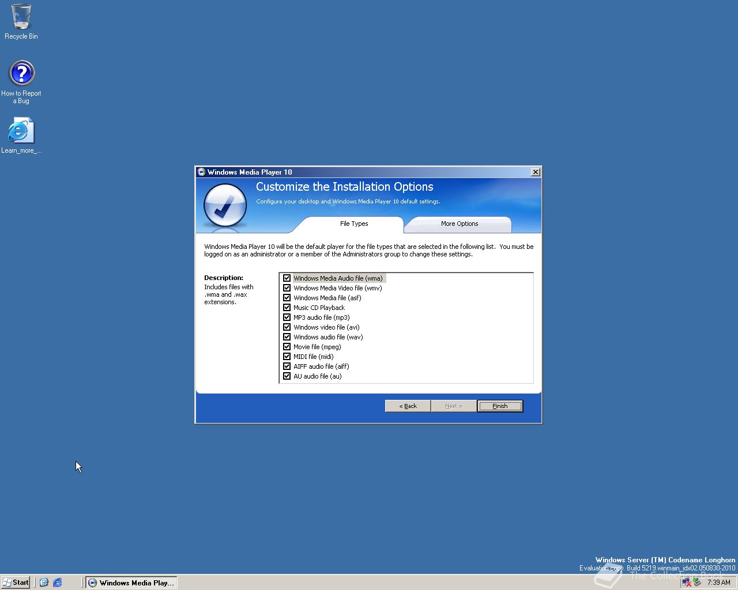Click the Windows Media Player title bar icon
Screen dimensions: 738x590
(x=201, y=172)
